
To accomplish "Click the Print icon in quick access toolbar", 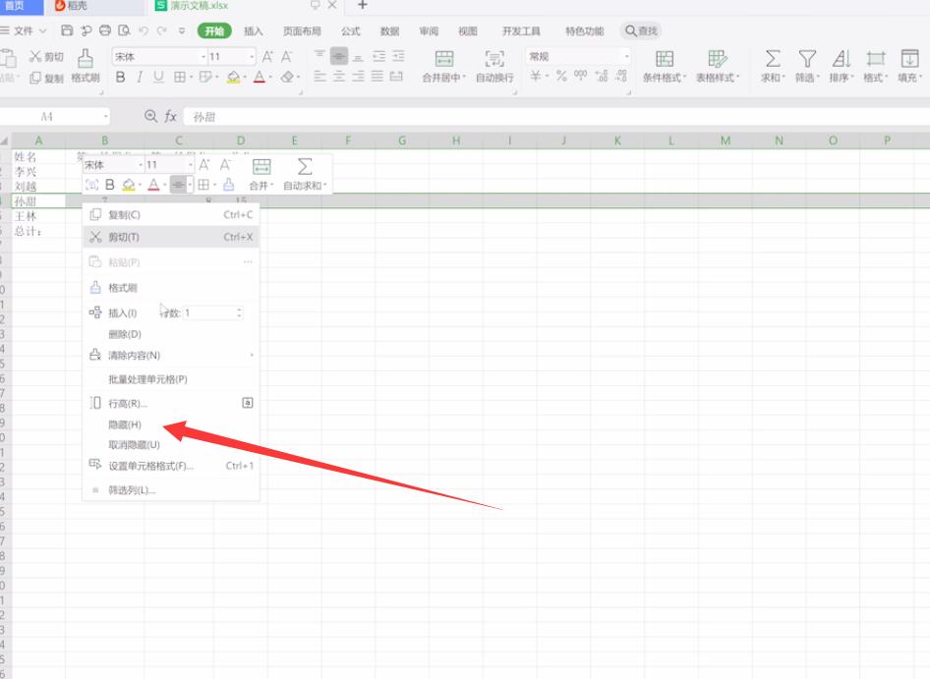I will pyautogui.click(x=105, y=30).
